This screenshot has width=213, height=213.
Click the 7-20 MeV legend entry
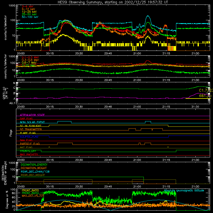click(x=29, y=65)
